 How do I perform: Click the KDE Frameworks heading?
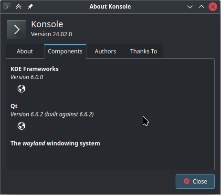tap(34, 69)
